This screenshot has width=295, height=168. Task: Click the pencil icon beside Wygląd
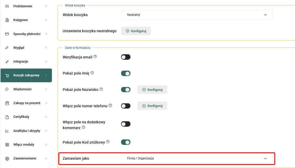[x=7, y=48]
